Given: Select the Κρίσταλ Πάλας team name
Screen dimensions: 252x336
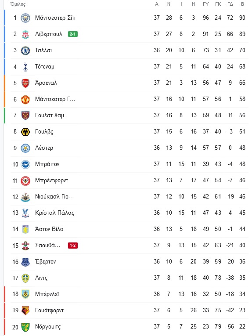Looking at the screenshot, I should click(54, 213).
